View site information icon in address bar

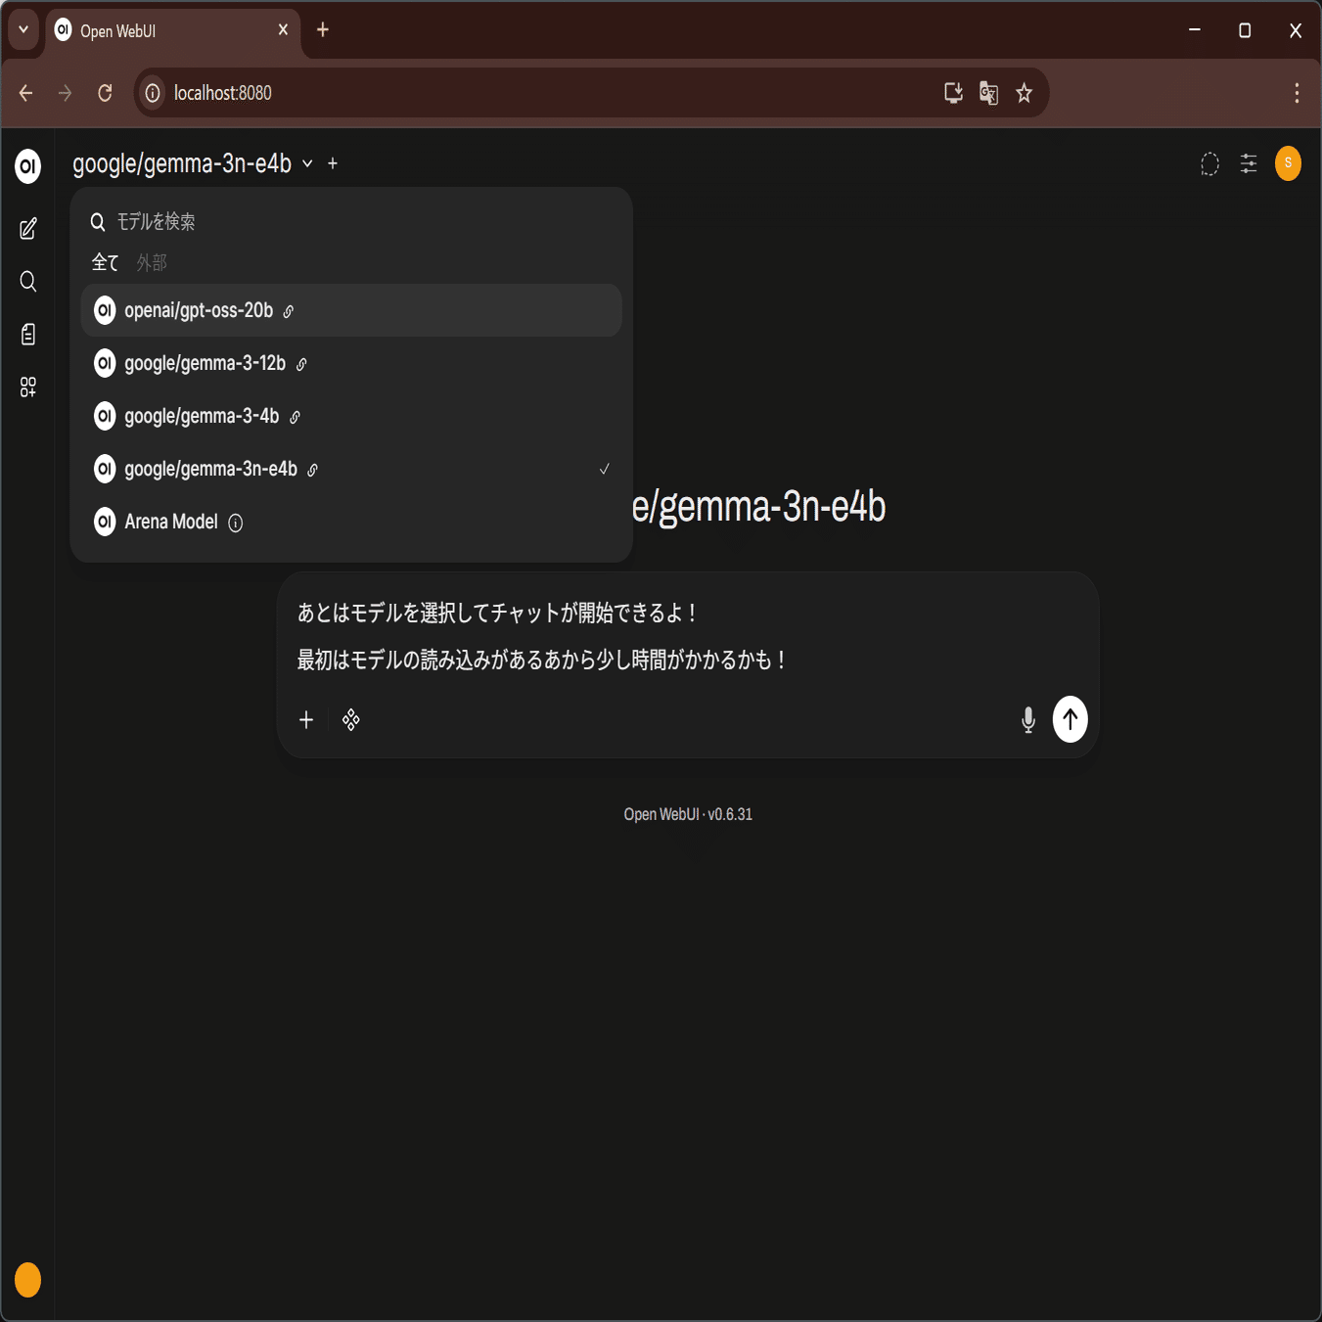click(153, 93)
